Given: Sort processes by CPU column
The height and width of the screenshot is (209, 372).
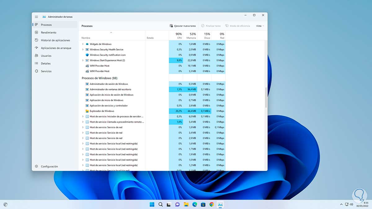Looking at the screenshot, I should coord(179,36).
